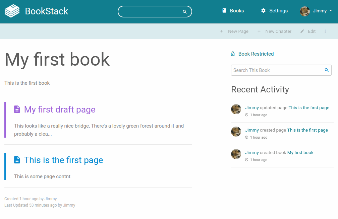
Task: Click the Search This Book magnifier icon
Action: 327,70
